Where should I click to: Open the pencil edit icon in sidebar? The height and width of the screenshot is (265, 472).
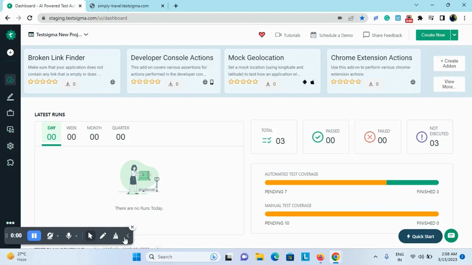(x=10, y=97)
